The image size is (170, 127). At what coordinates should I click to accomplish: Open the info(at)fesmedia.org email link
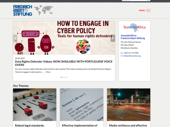pyautogui.click(x=132, y=56)
